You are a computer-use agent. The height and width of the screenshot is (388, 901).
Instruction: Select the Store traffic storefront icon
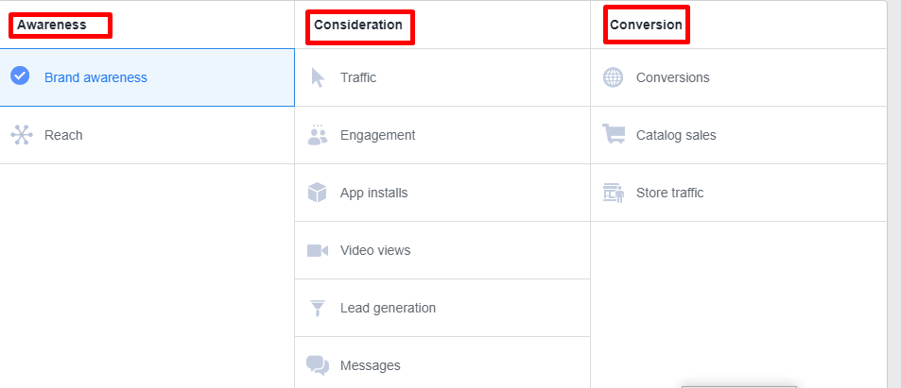tap(614, 193)
